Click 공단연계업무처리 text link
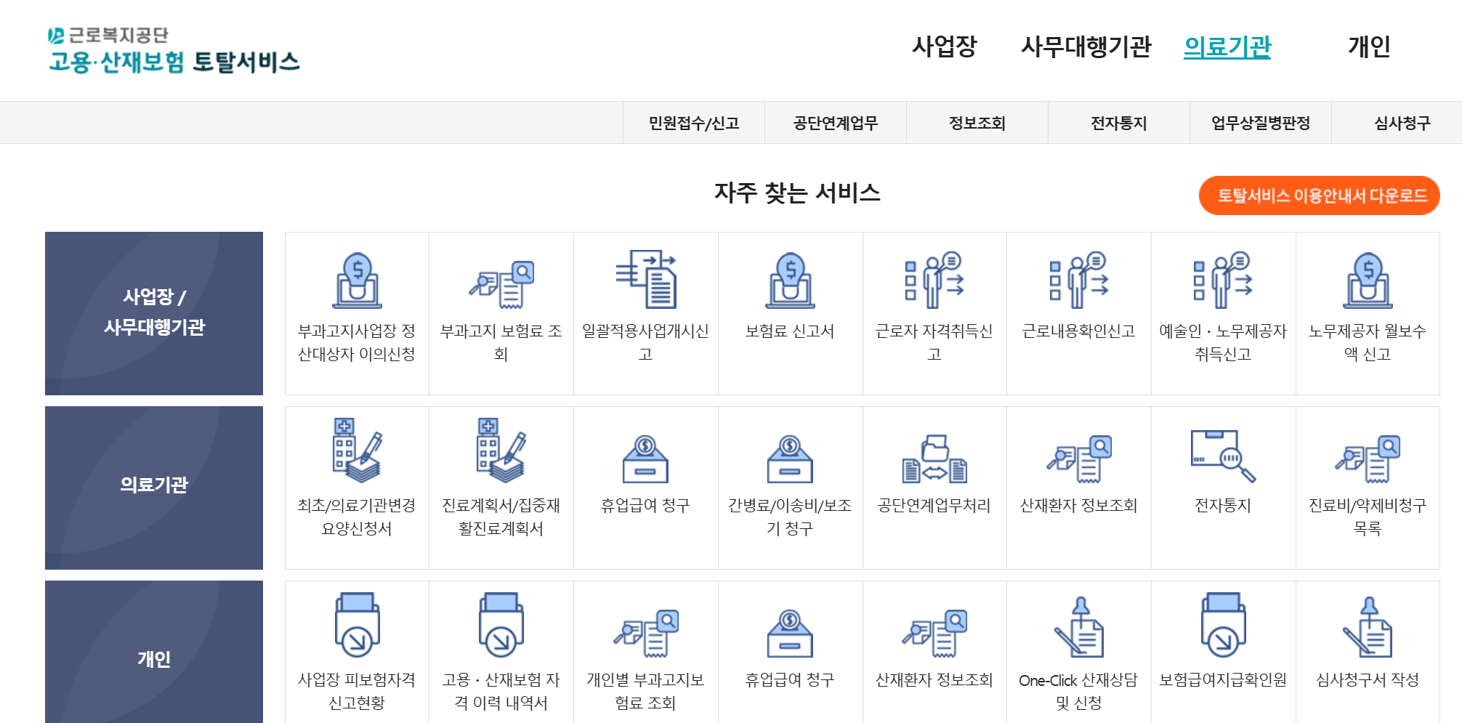This screenshot has height=723, width=1462. tap(934, 506)
